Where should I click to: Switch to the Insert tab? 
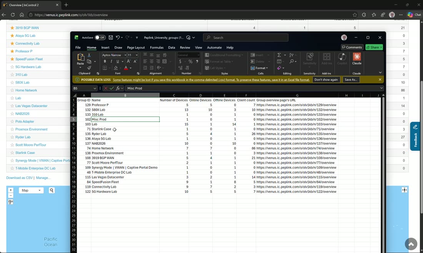click(105, 47)
